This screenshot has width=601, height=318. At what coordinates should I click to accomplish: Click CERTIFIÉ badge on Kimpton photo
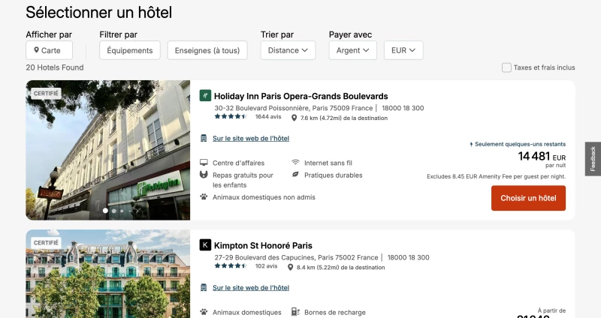point(46,243)
